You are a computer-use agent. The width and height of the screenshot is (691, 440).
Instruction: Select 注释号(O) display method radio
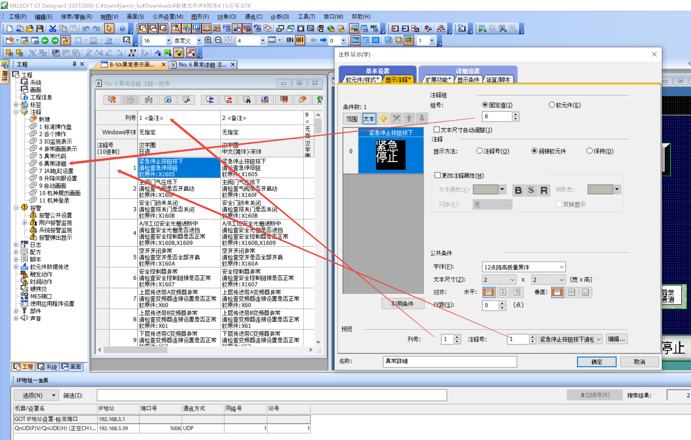pyautogui.click(x=479, y=151)
